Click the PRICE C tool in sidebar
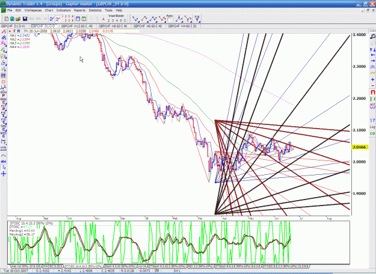Image resolution: width=376 pixels, height=274 pixels. (4, 100)
